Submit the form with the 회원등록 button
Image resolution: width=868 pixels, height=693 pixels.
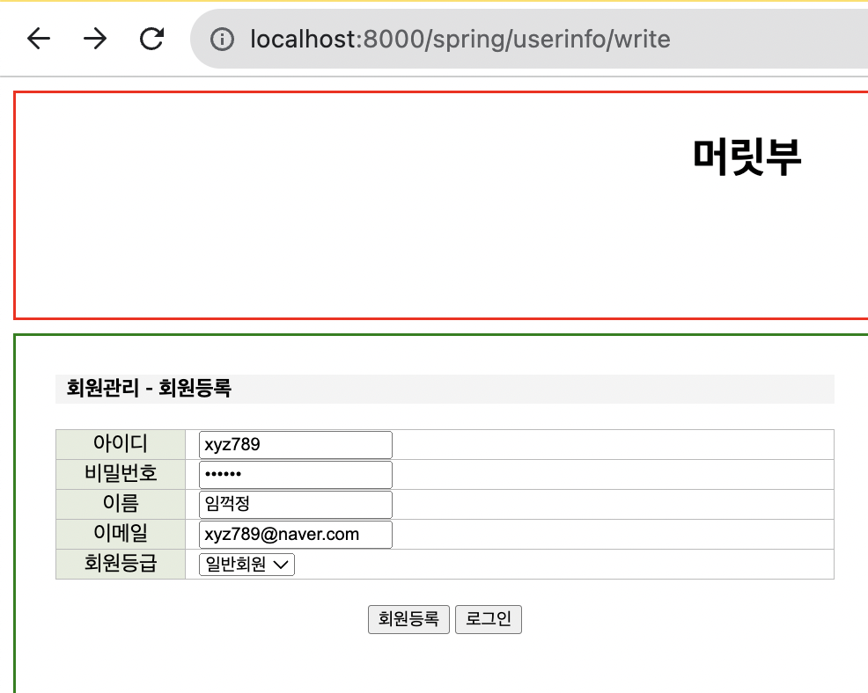click(408, 619)
